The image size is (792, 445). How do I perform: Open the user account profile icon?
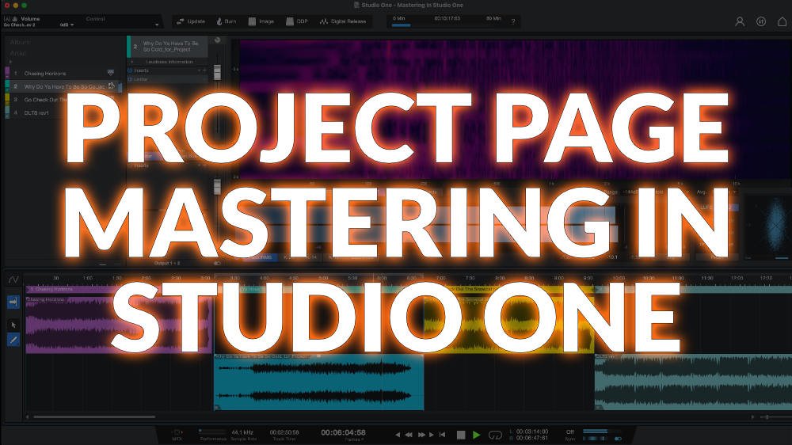point(740,21)
